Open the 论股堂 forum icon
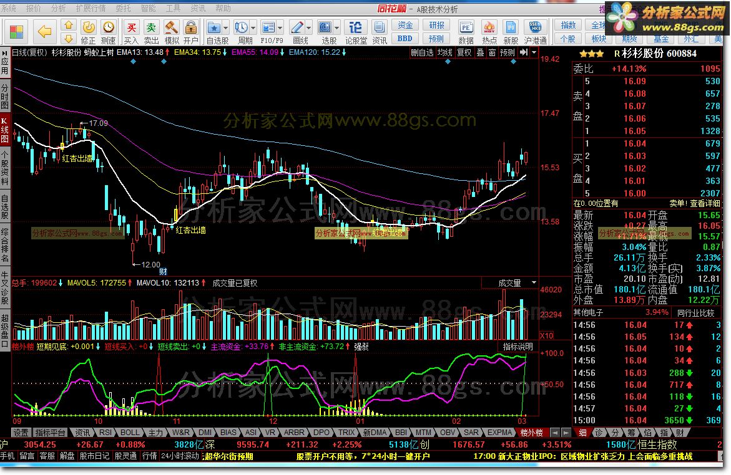Image resolution: width=731 pixels, height=475 pixels. (356, 32)
